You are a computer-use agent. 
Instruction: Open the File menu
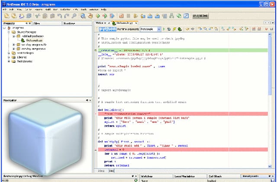point(5,10)
